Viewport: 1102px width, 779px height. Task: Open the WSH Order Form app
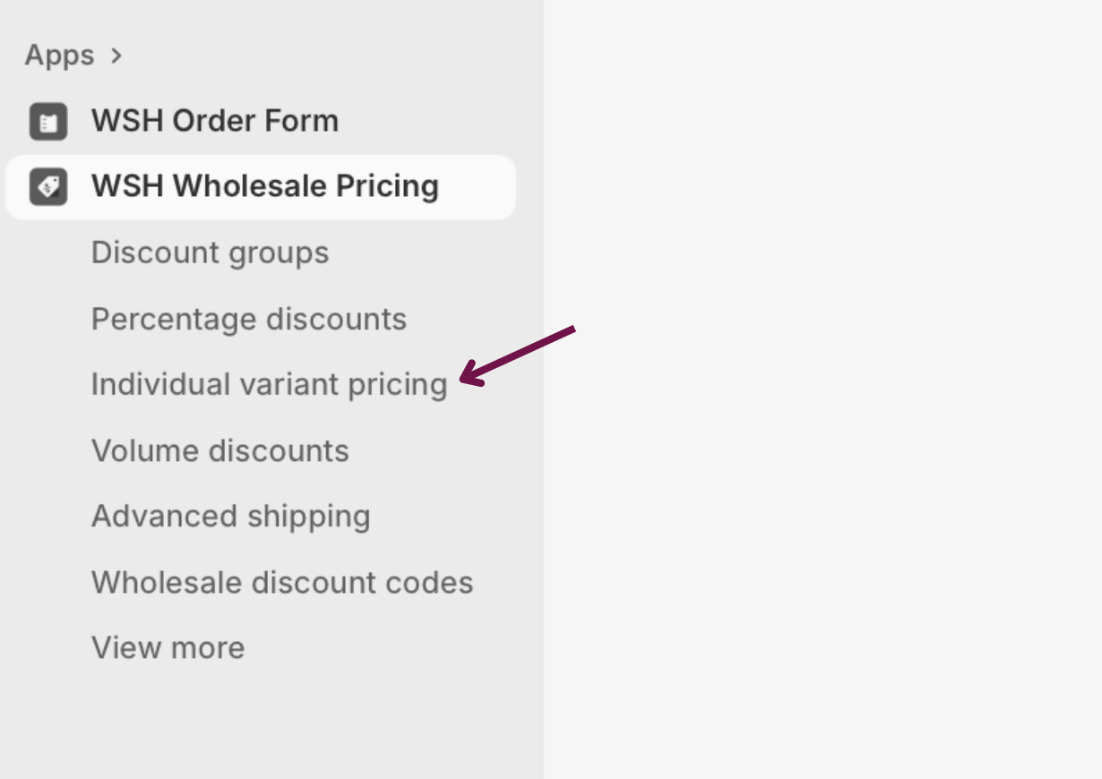coord(214,122)
